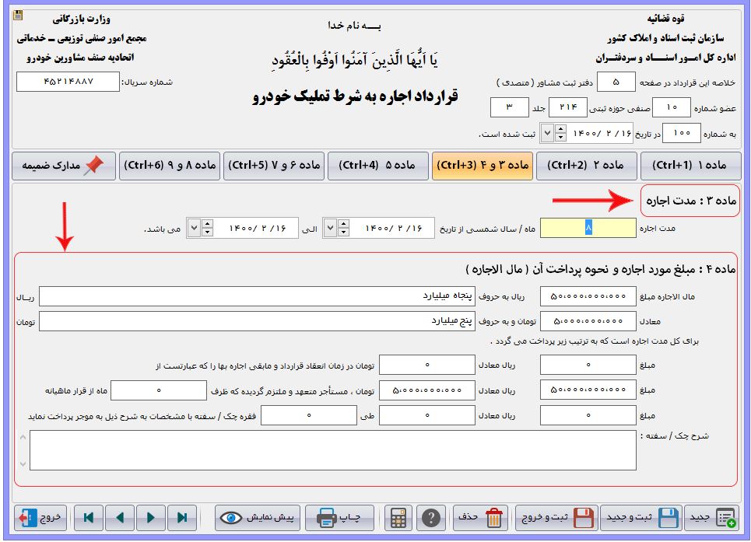Go to next record arrow
The width and height of the screenshot is (751, 542).
[x=151, y=518]
